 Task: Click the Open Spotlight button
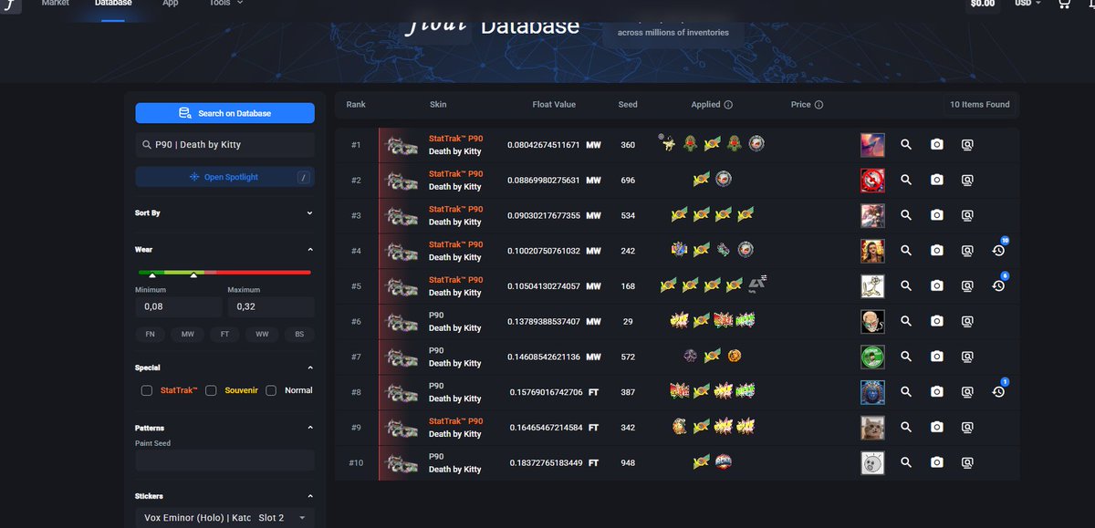pyautogui.click(x=224, y=177)
